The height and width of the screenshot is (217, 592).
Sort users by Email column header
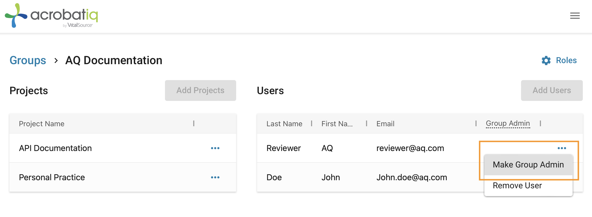tap(385, 124)
